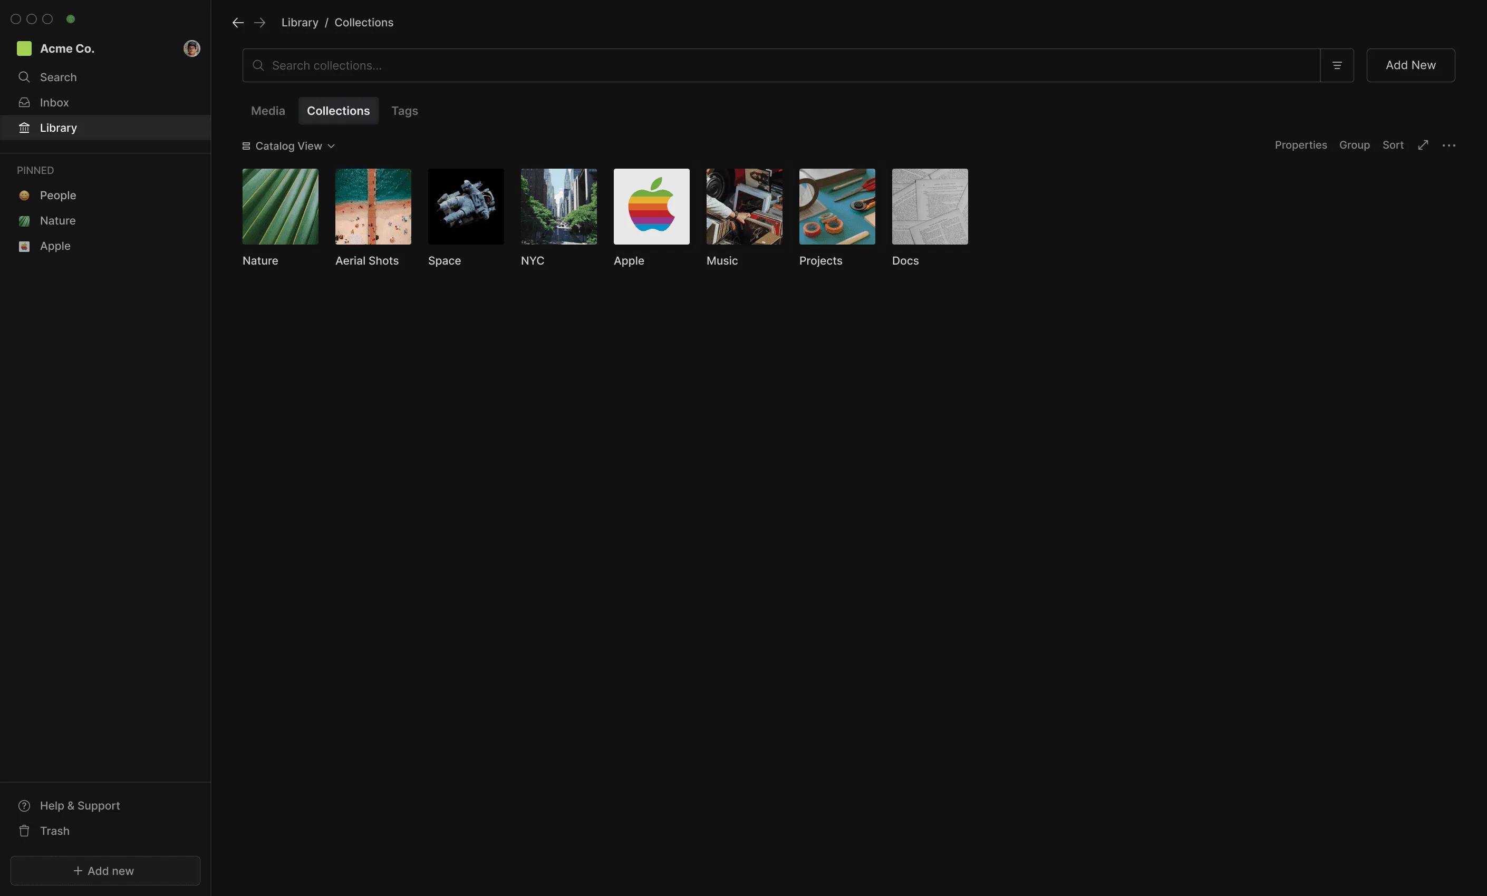This screenshot has width=1487, height=896.
Task: Switch to the Media tab
Action: pos(268,111)
